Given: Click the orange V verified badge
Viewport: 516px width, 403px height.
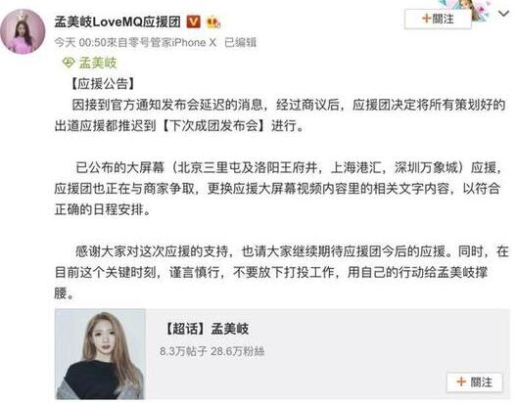Looking at the screenshot, I should [x=194, y=22].
